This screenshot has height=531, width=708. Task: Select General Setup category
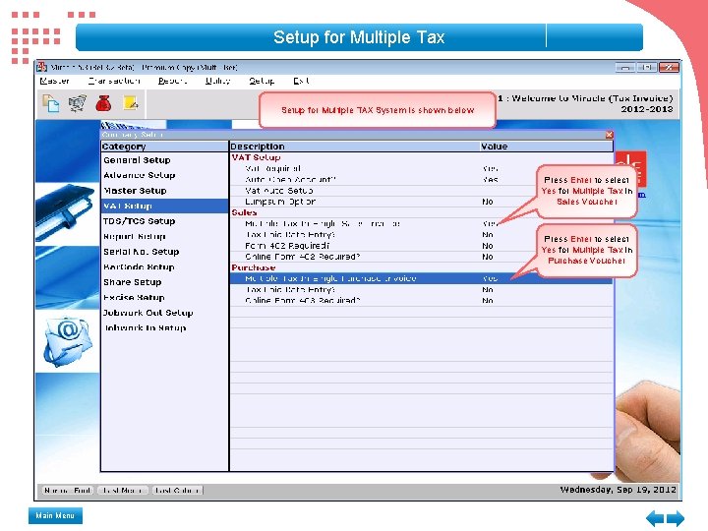pyautogui.click(x=165, y=160)
